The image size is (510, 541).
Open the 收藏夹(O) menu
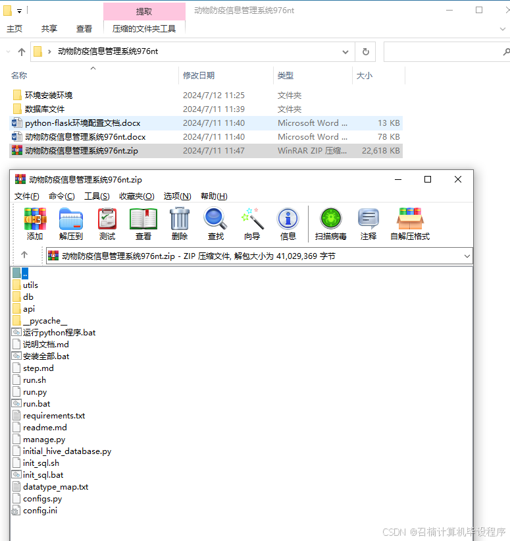136,196
